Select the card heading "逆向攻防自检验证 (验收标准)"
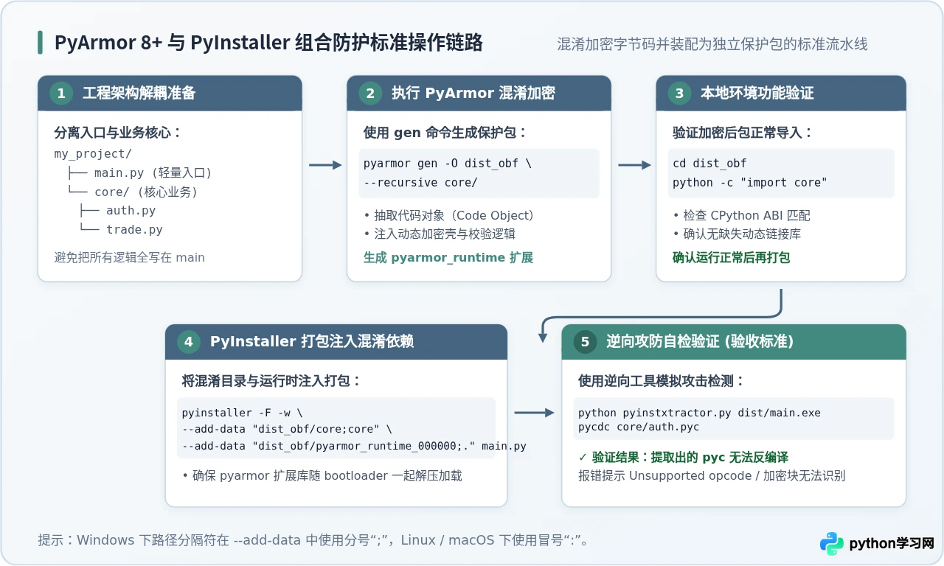944x566 pixels. tap(699, 341)
